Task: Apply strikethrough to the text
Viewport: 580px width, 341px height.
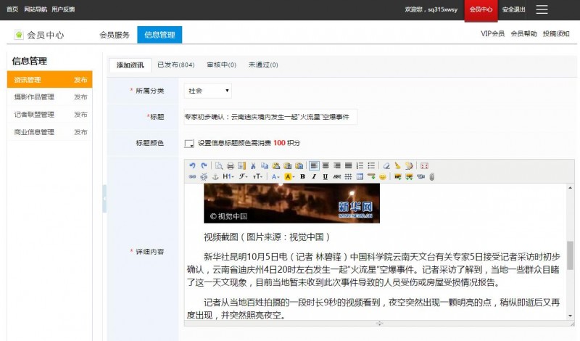Action: coord(337,176)
